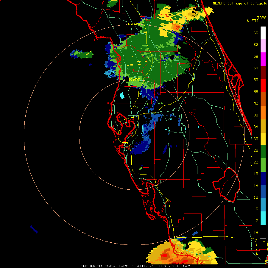The image size is (268, 268).
Task: Select the legend value "22"
Action: tap(256, 162)
